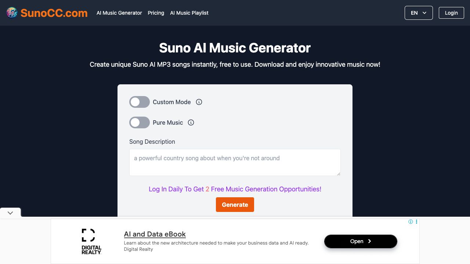Go to the Pricing page
The width and height of the screenshot is (470, 264).
(156, 13)
